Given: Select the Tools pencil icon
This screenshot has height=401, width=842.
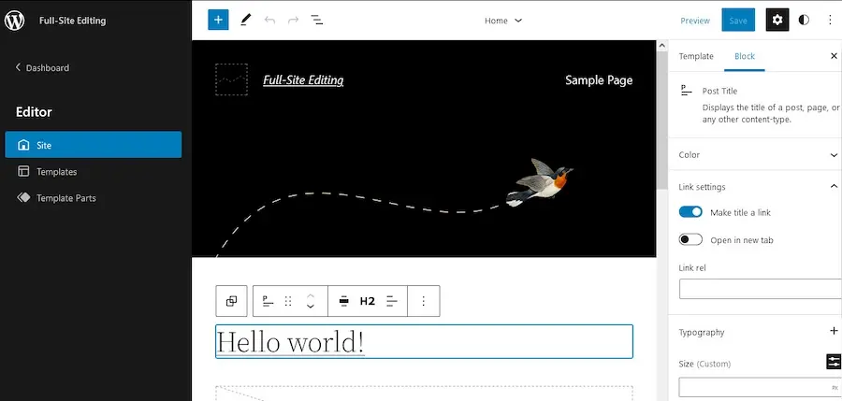Looking at the screenshot, I should click(246, 20).
